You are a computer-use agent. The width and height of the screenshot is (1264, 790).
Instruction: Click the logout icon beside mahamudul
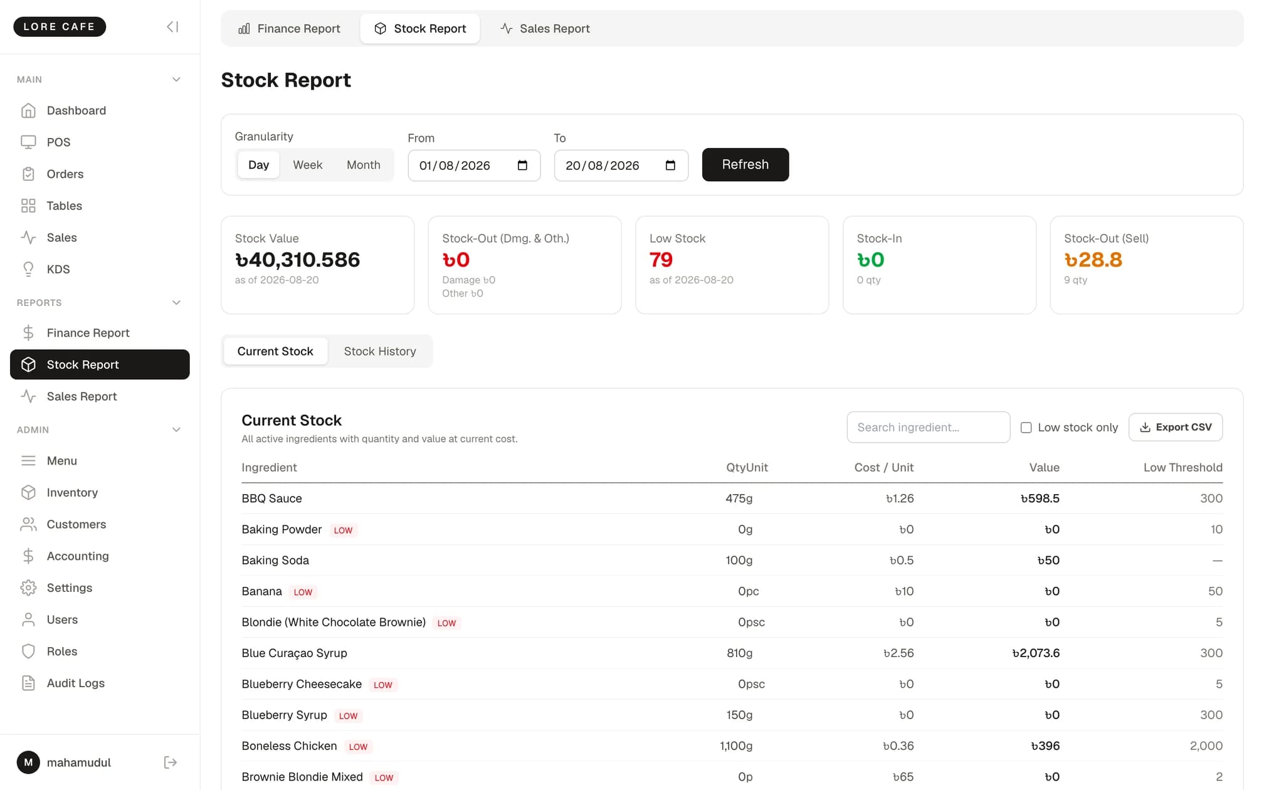pyautogui.click(x=171, y=762)
